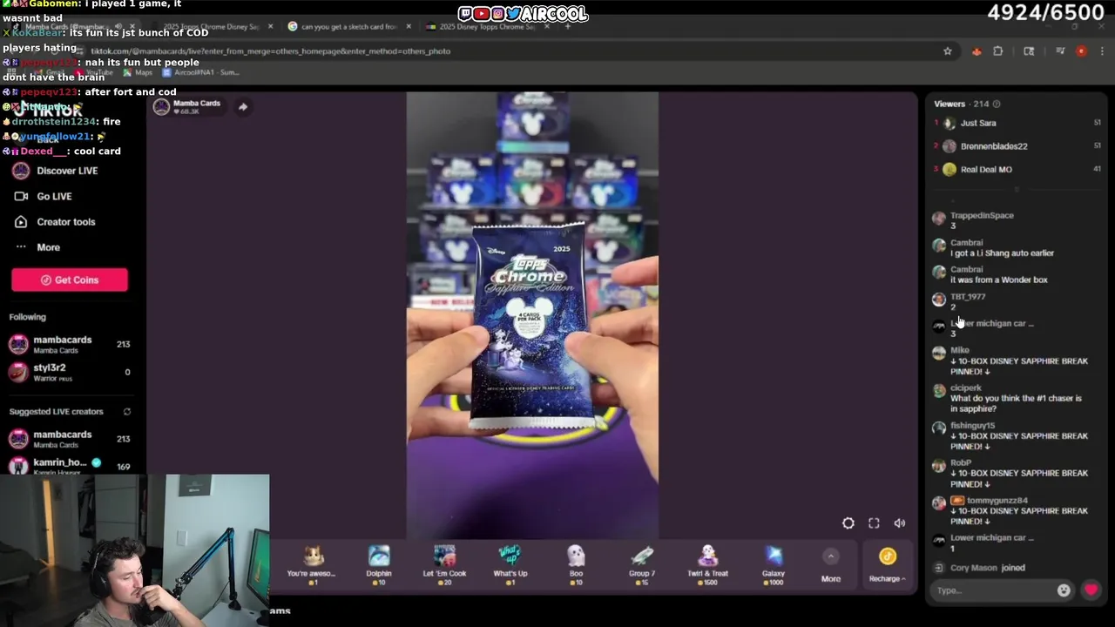This screenshot has width=1115, height=627.
Task: Click the YouTube icon in overlay
Action: (x=482, y=14)
